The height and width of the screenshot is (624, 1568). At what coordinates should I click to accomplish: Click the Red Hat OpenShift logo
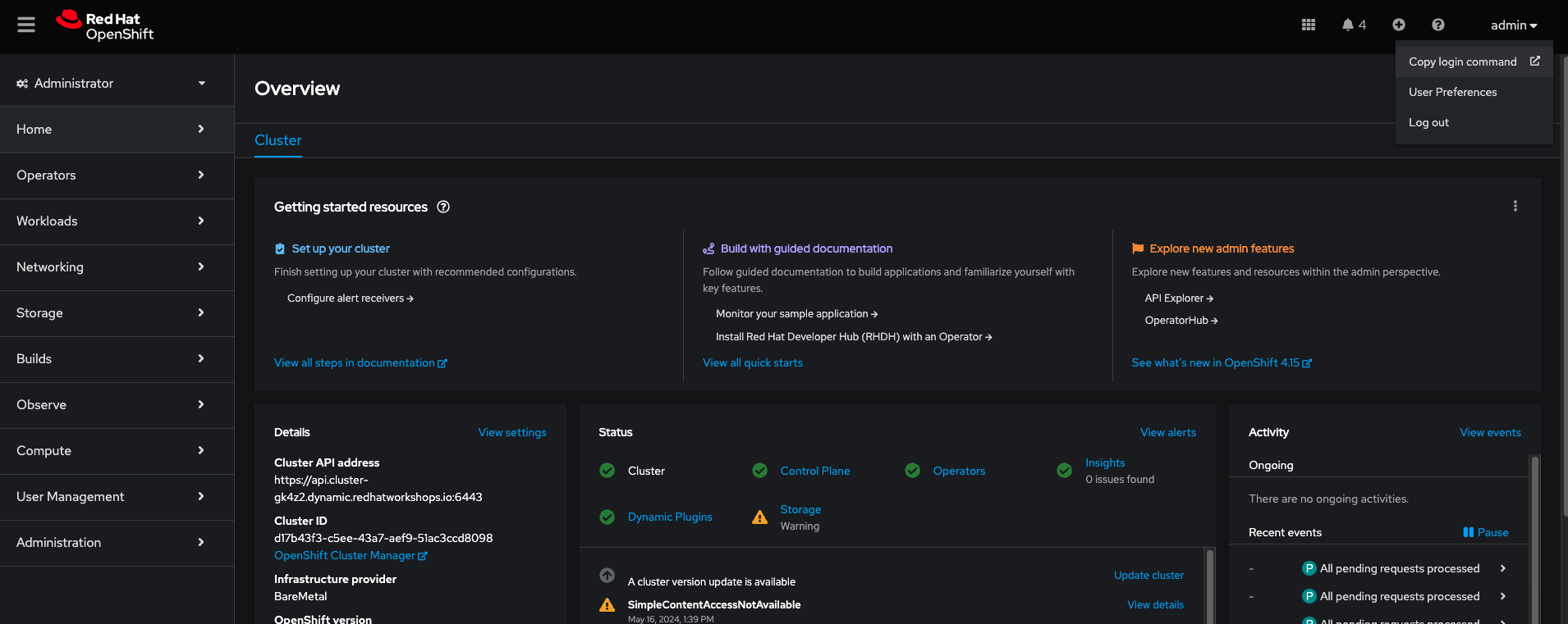[x=105, y=25]
